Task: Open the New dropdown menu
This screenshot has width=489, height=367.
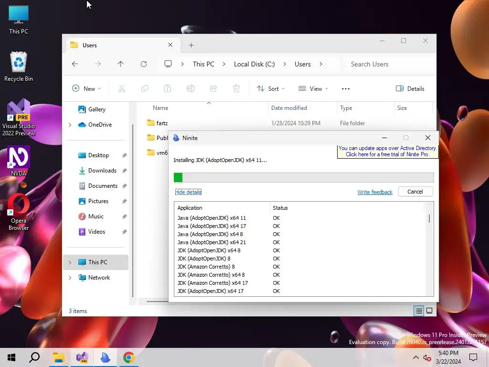Action: click(x=86, y=88)
